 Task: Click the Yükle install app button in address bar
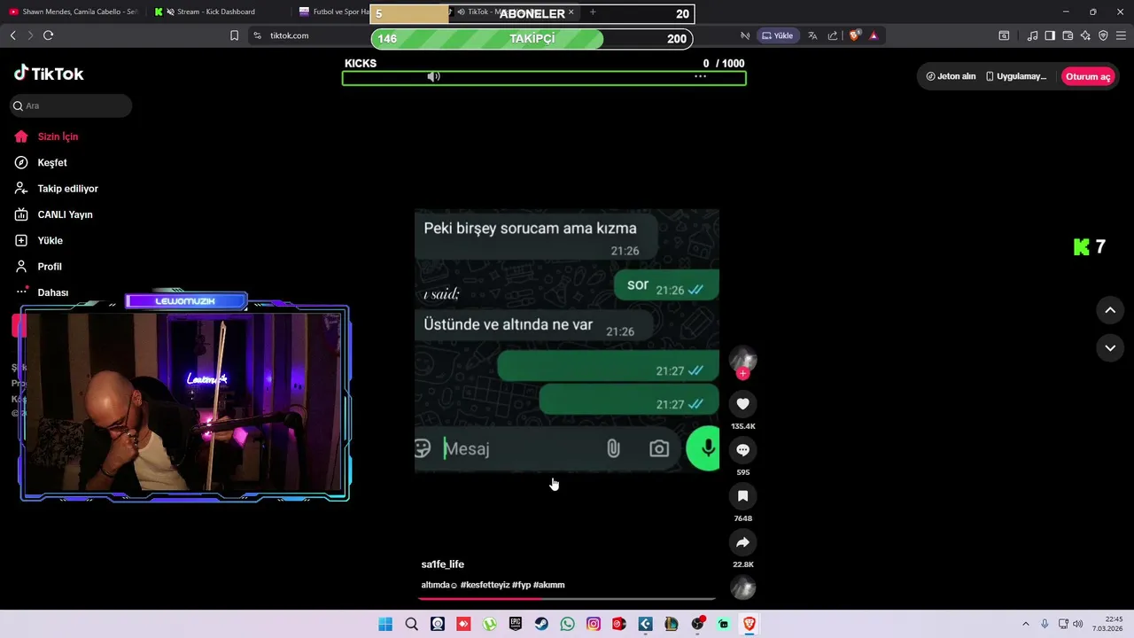click(x=778, y=35)
